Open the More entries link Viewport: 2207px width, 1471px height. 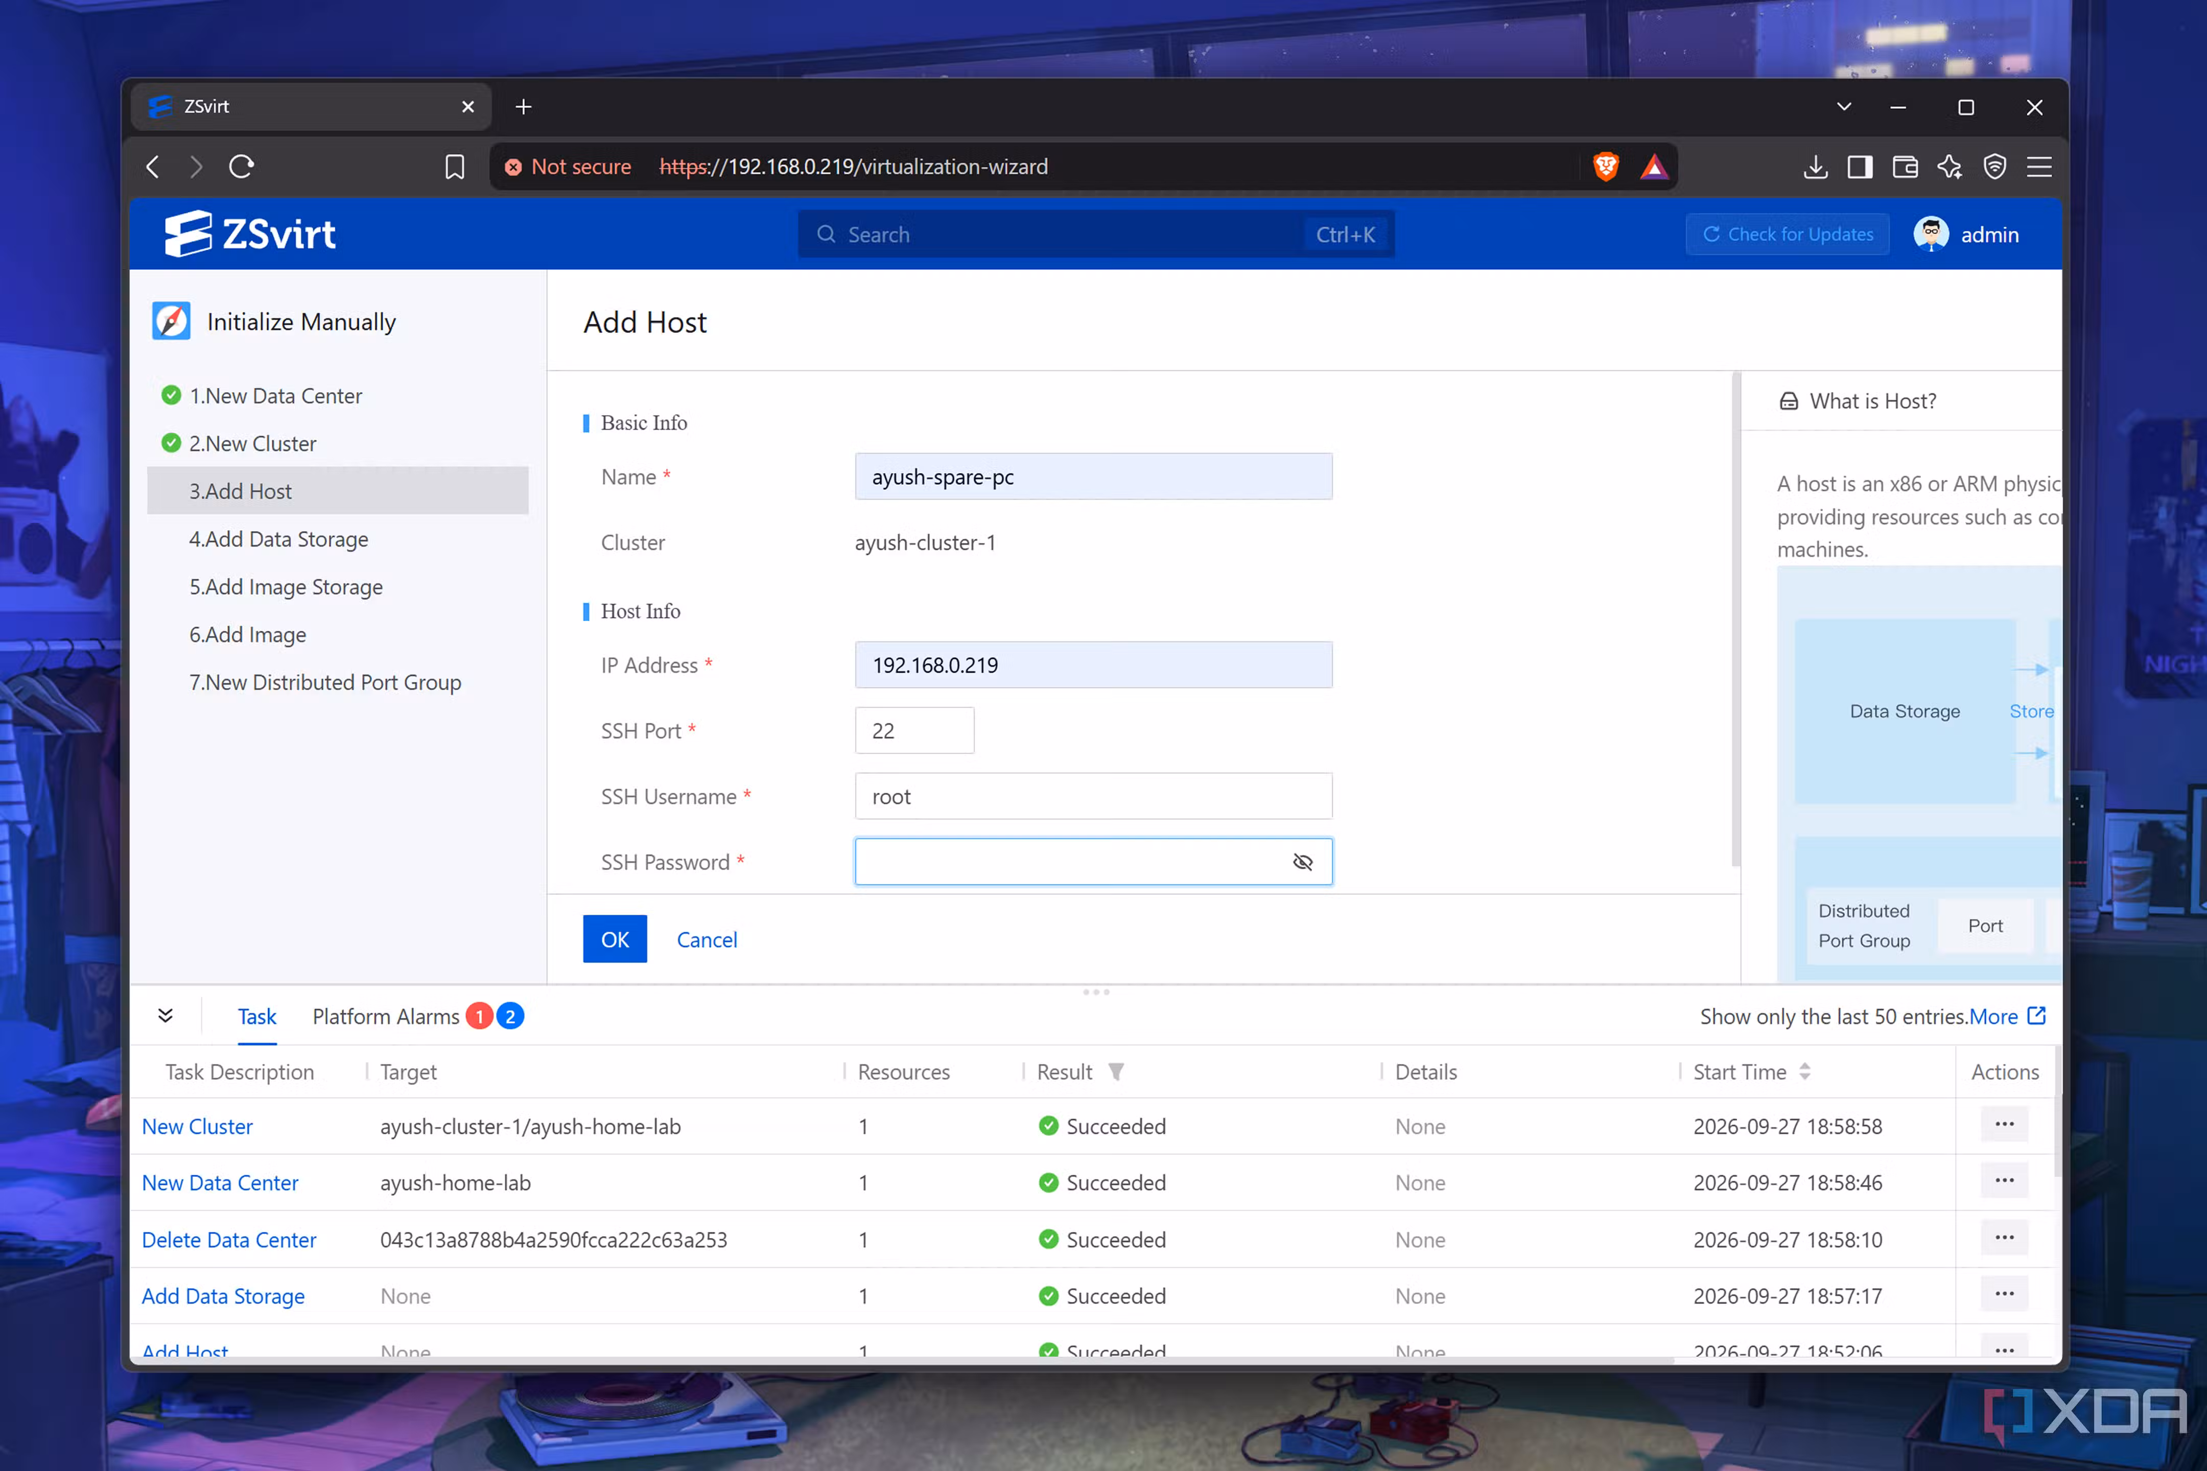tap(1993, 1016)
